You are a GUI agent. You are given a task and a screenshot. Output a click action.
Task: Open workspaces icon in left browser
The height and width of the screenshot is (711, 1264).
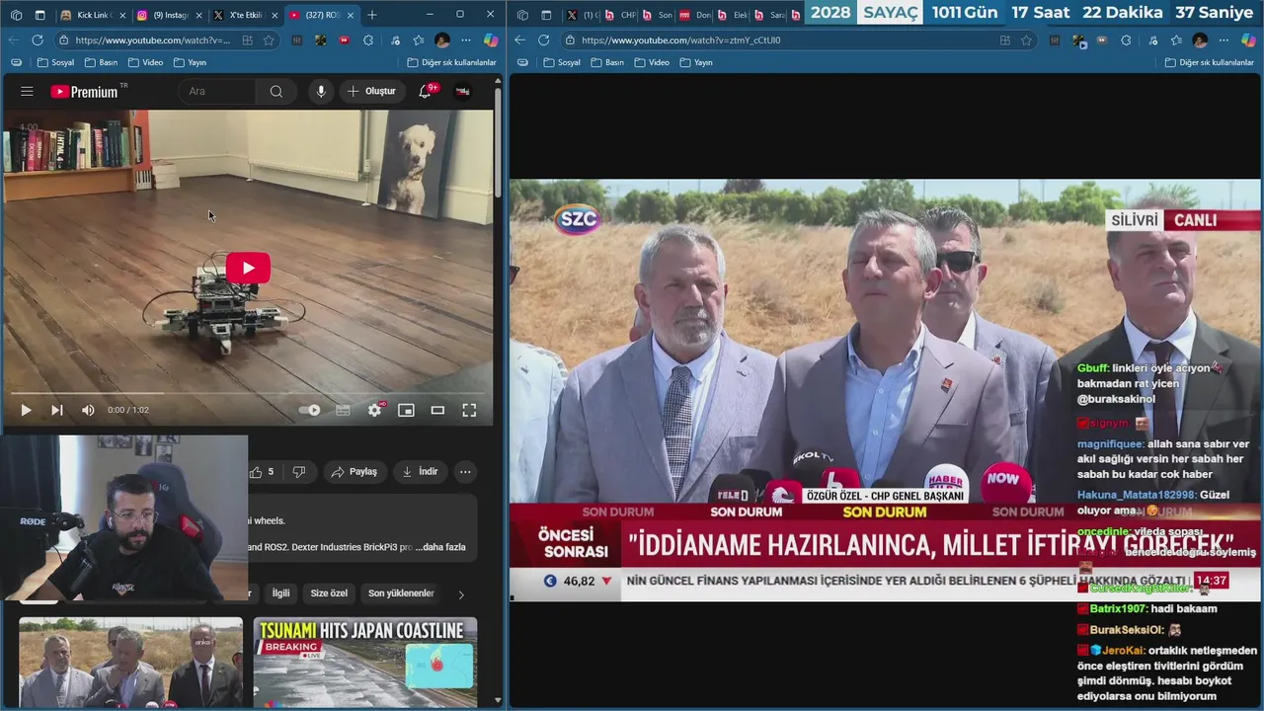coord(16,15)
